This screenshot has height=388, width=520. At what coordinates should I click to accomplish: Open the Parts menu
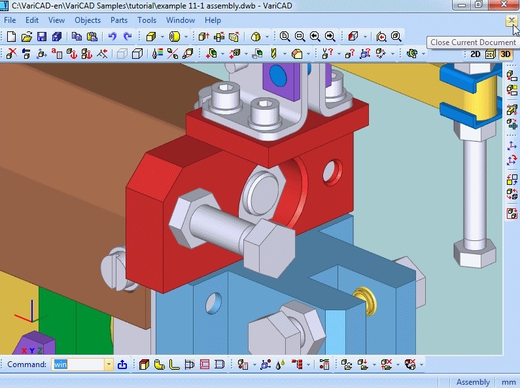(119, 20)
